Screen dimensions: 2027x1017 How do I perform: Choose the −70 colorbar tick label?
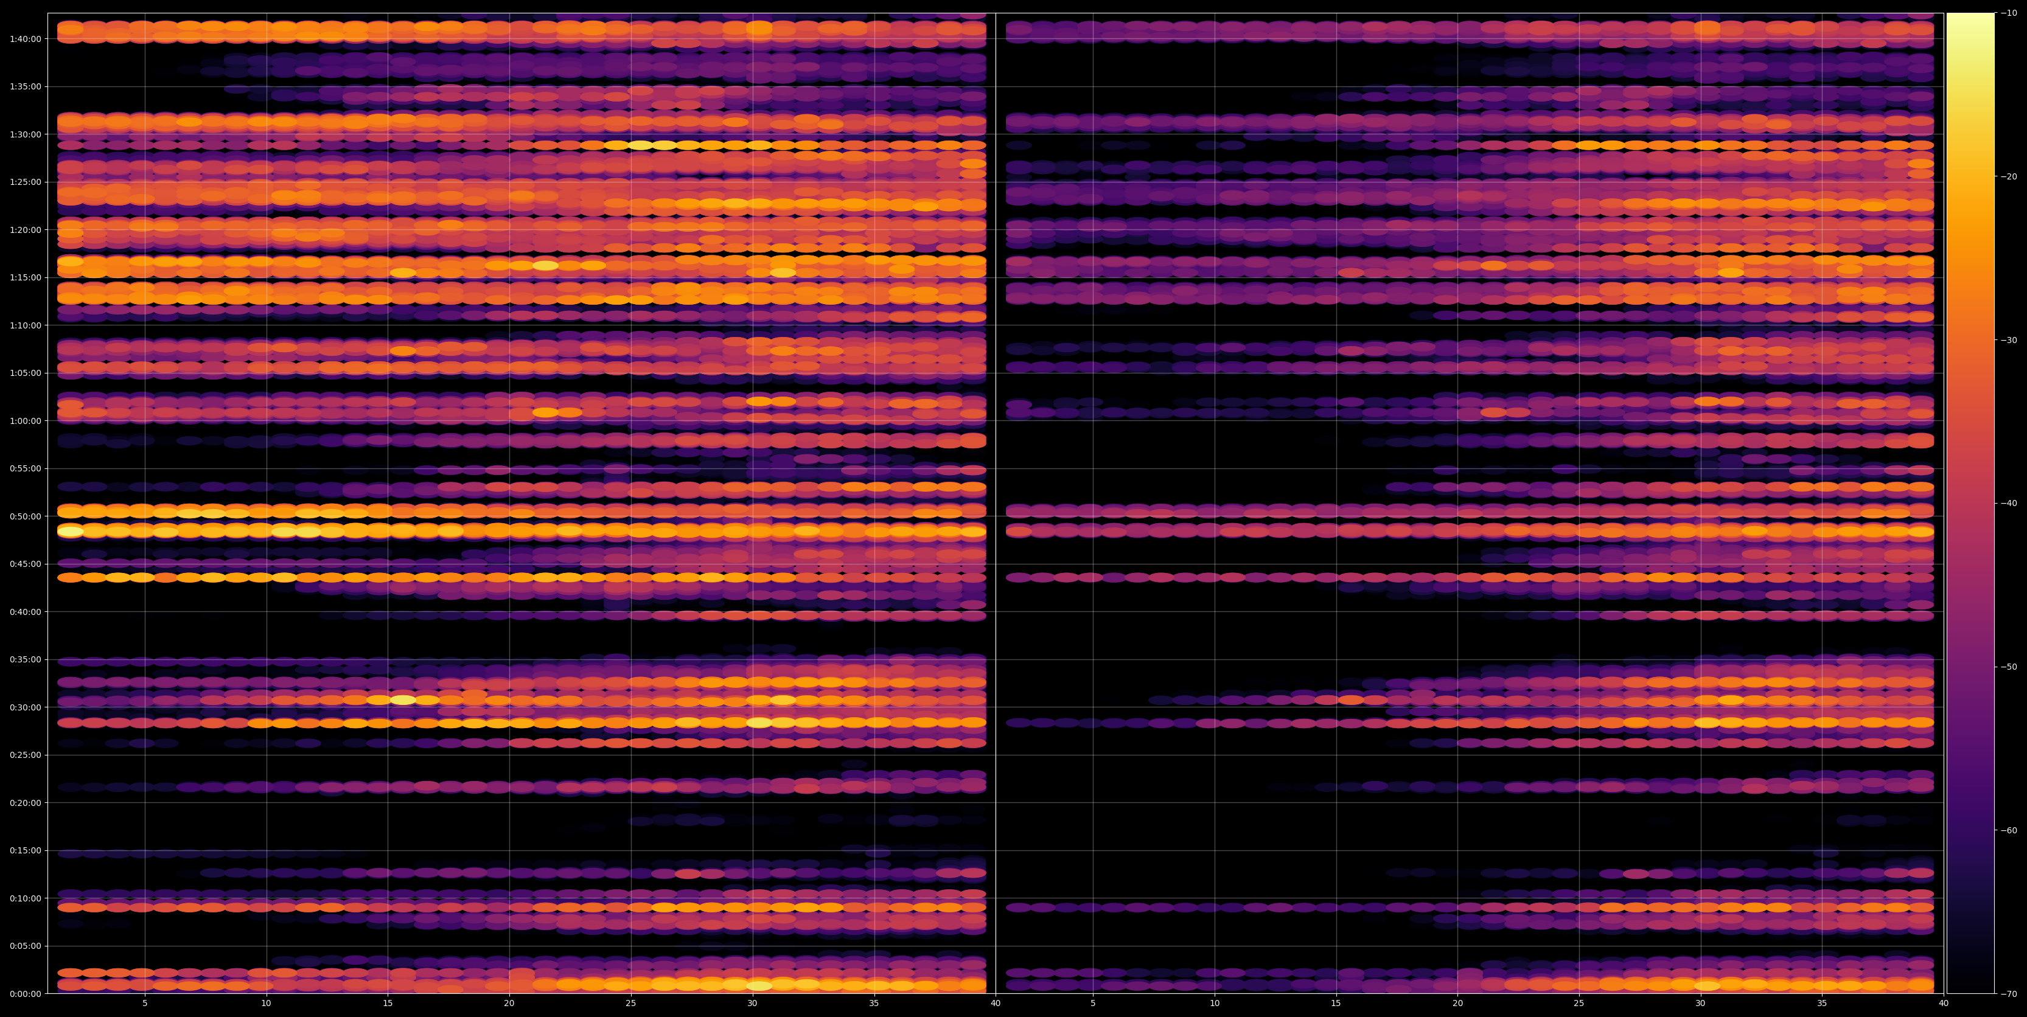[2009, 994]
